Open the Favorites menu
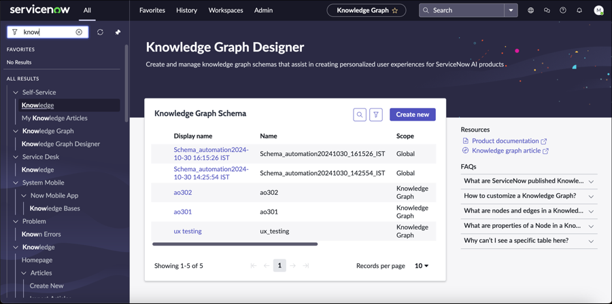 pyautogui.click(x=152, y=10)
